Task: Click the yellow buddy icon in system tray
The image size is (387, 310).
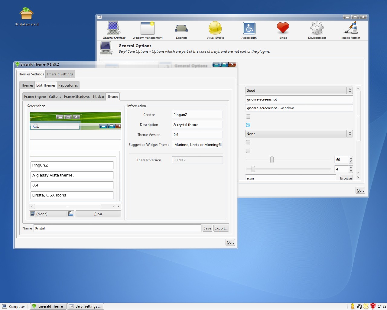Action: click(353, 306)
